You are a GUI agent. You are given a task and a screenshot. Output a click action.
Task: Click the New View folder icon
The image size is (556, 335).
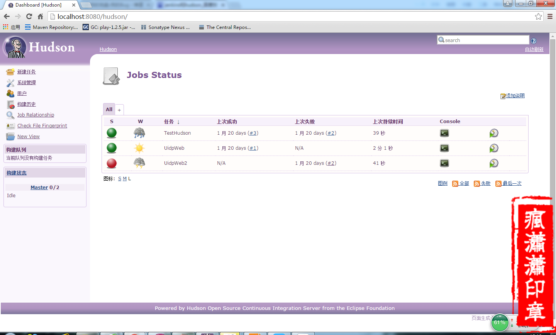10,137
